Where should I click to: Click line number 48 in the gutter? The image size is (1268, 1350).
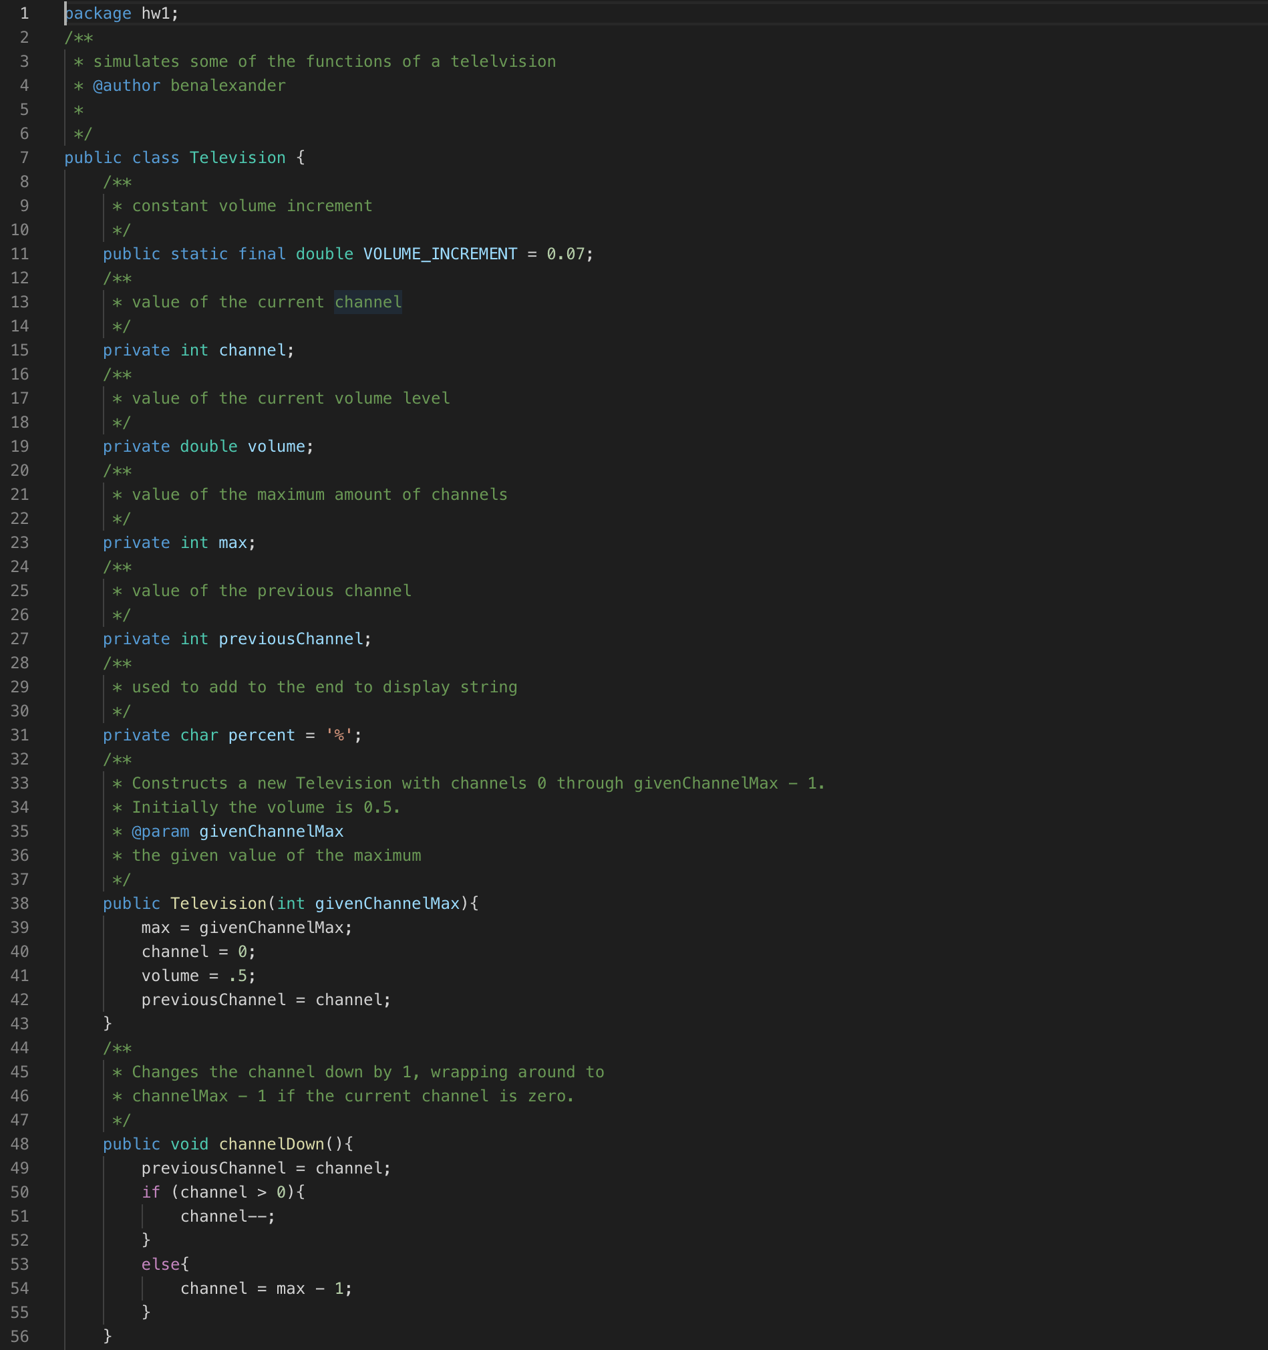click(x=19, y=1144)
